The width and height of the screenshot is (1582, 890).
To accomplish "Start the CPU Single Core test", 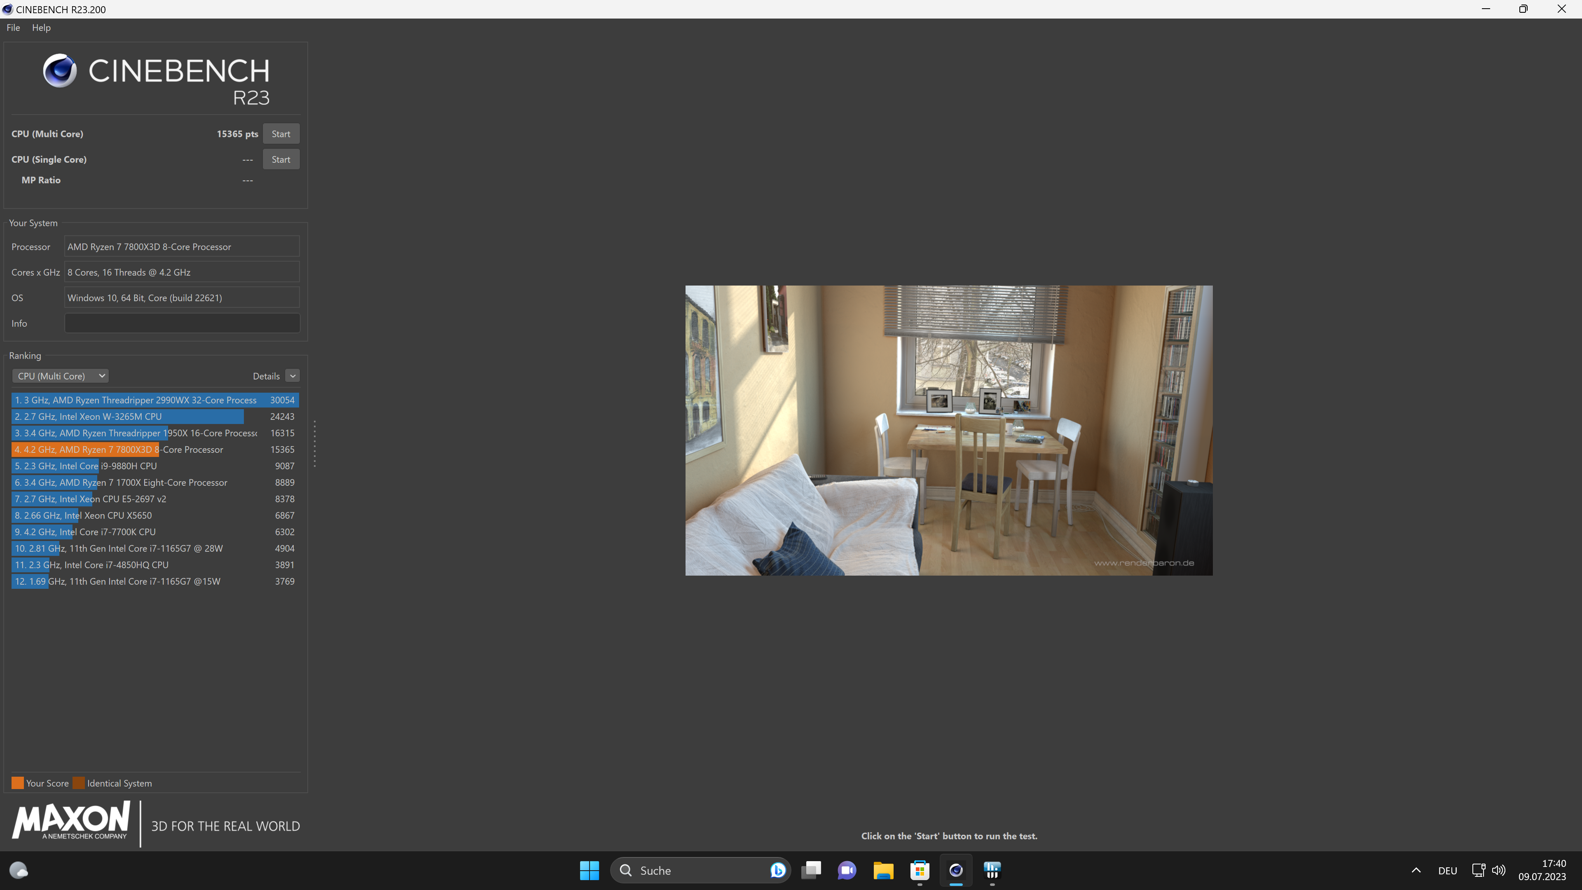I will (x=281, y=160).
